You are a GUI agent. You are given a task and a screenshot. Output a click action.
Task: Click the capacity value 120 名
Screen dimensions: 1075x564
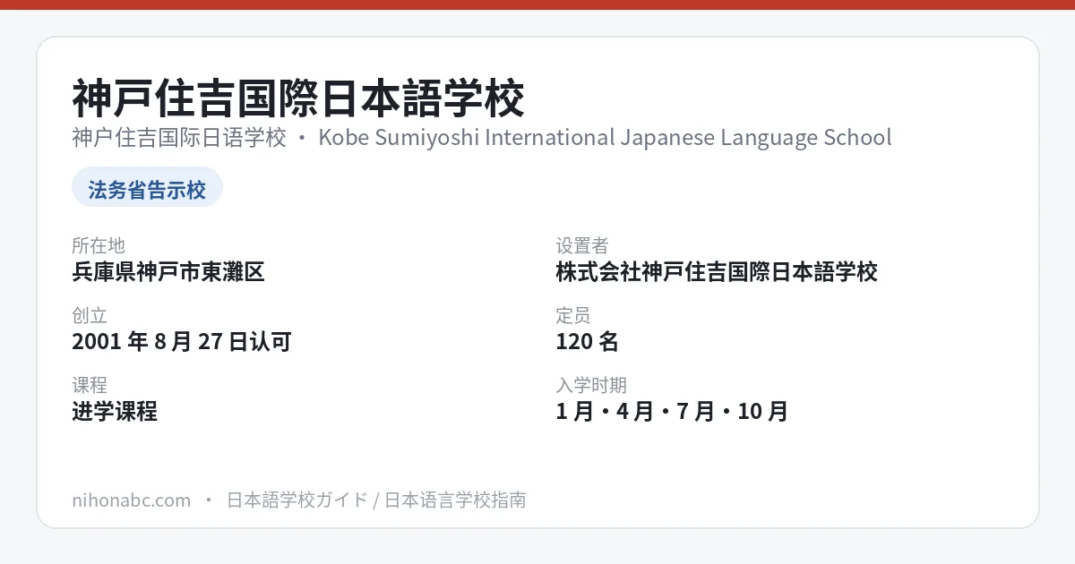point(587,341)
